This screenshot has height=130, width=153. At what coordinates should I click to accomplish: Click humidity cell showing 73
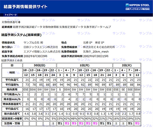point(26,85)
